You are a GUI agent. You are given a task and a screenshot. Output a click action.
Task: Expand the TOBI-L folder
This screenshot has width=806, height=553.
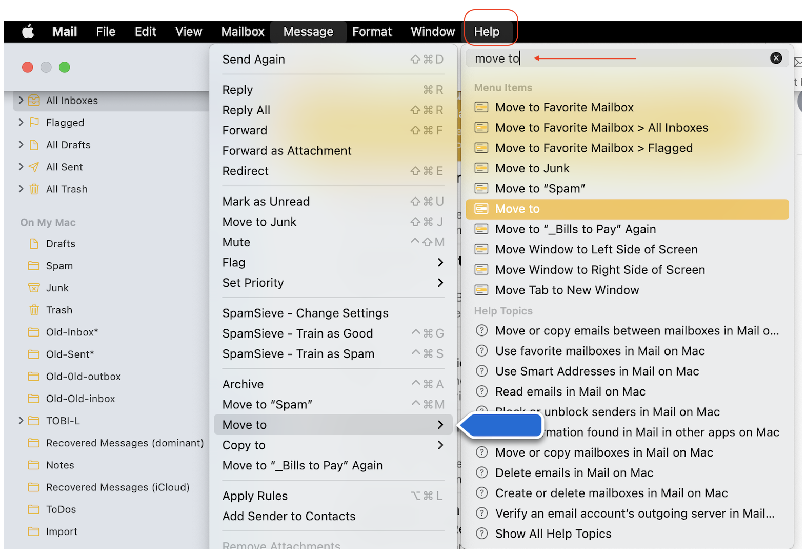tap(21, 421)
